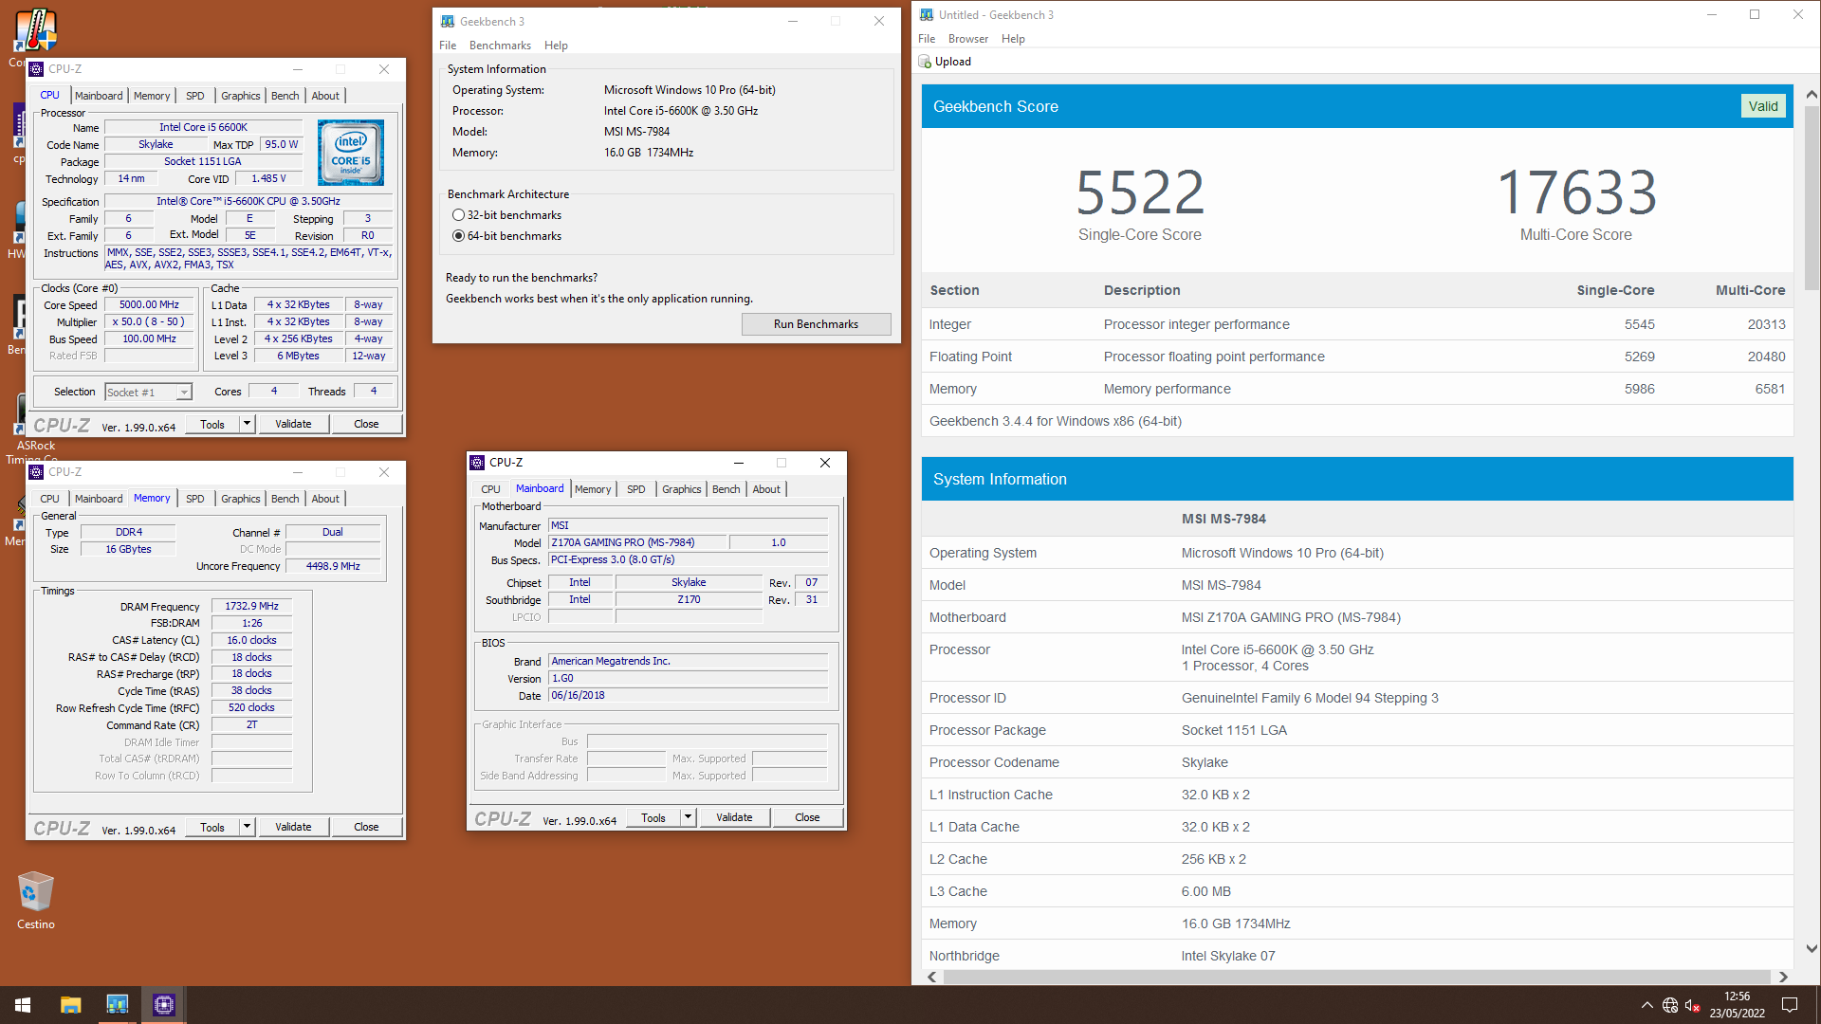Open the Help menu in the results window
Viewport: 1821px width, 1024px height.
[1013, 39]
